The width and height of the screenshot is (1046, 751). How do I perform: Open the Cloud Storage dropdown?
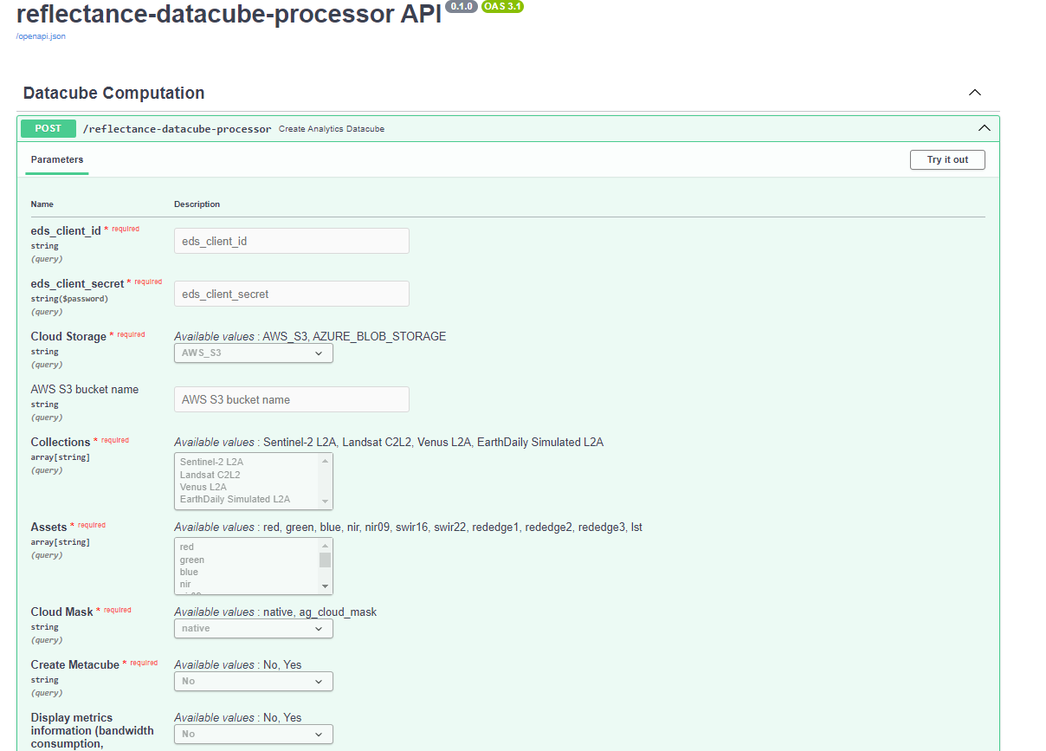click(x=253, y=353)
